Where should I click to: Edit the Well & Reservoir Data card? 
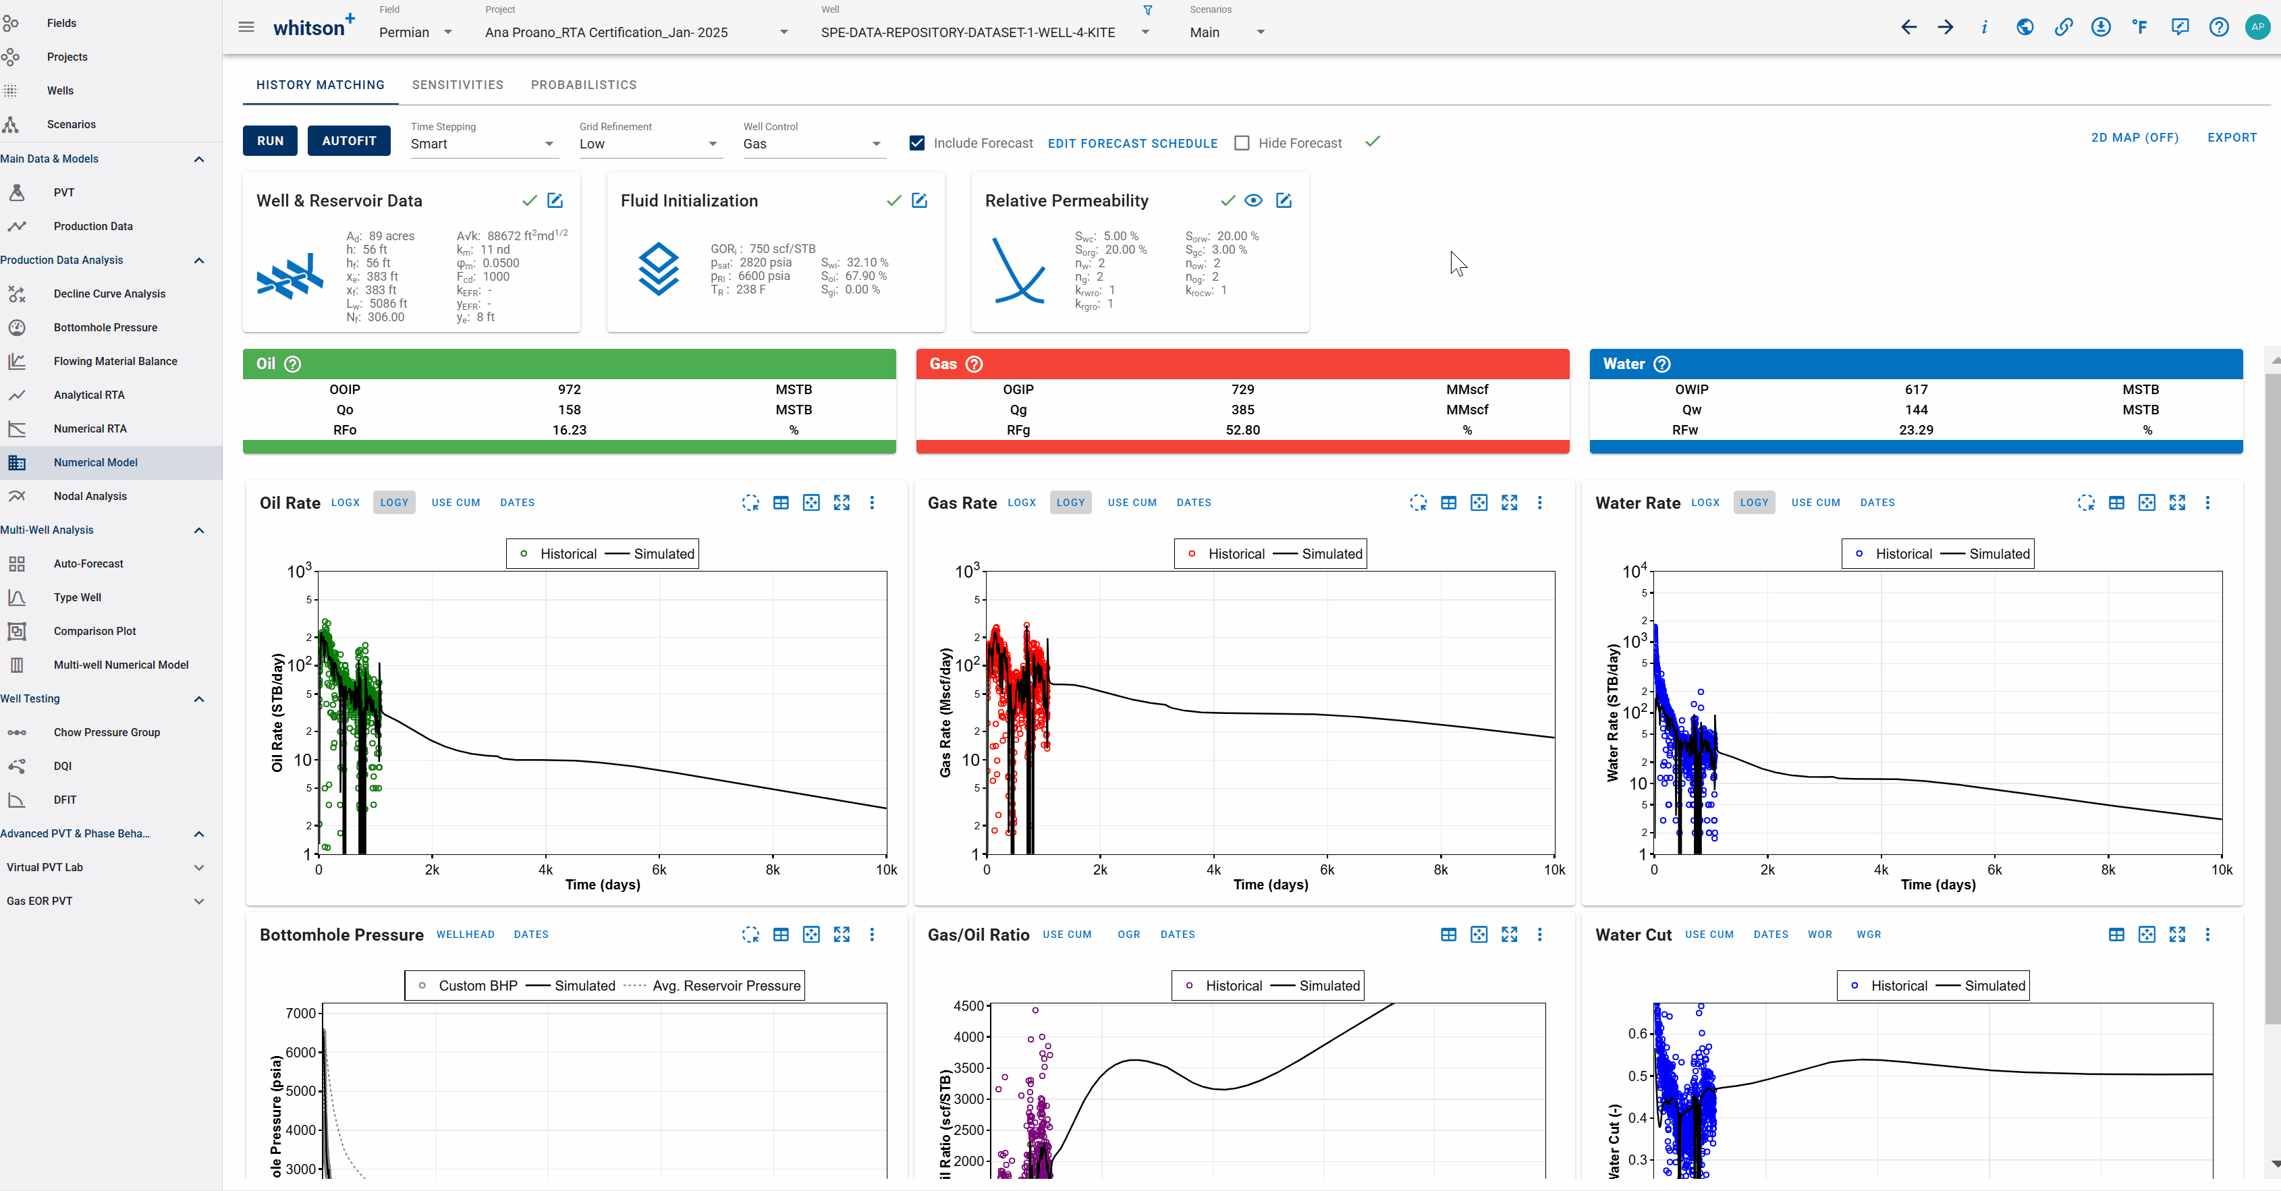555,201
